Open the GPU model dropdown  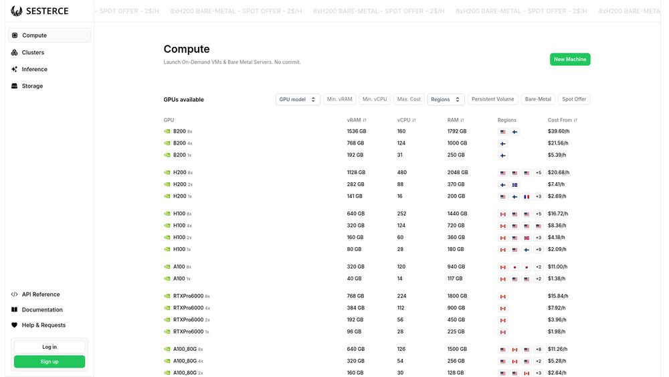298,100
